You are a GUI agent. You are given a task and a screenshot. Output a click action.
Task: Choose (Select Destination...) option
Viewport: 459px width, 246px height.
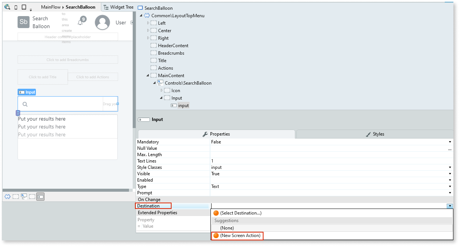coord(240,213)
